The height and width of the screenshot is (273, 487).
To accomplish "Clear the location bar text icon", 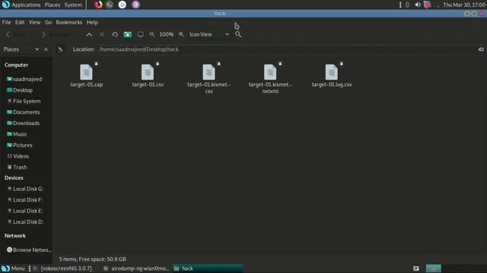I will click(x=481, y=49).
